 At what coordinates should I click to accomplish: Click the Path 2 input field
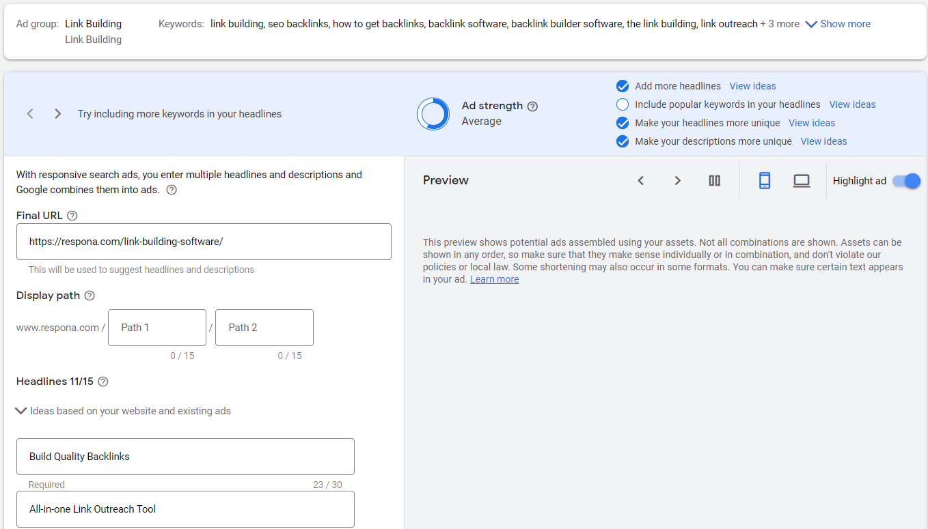[x=264, y=328]
